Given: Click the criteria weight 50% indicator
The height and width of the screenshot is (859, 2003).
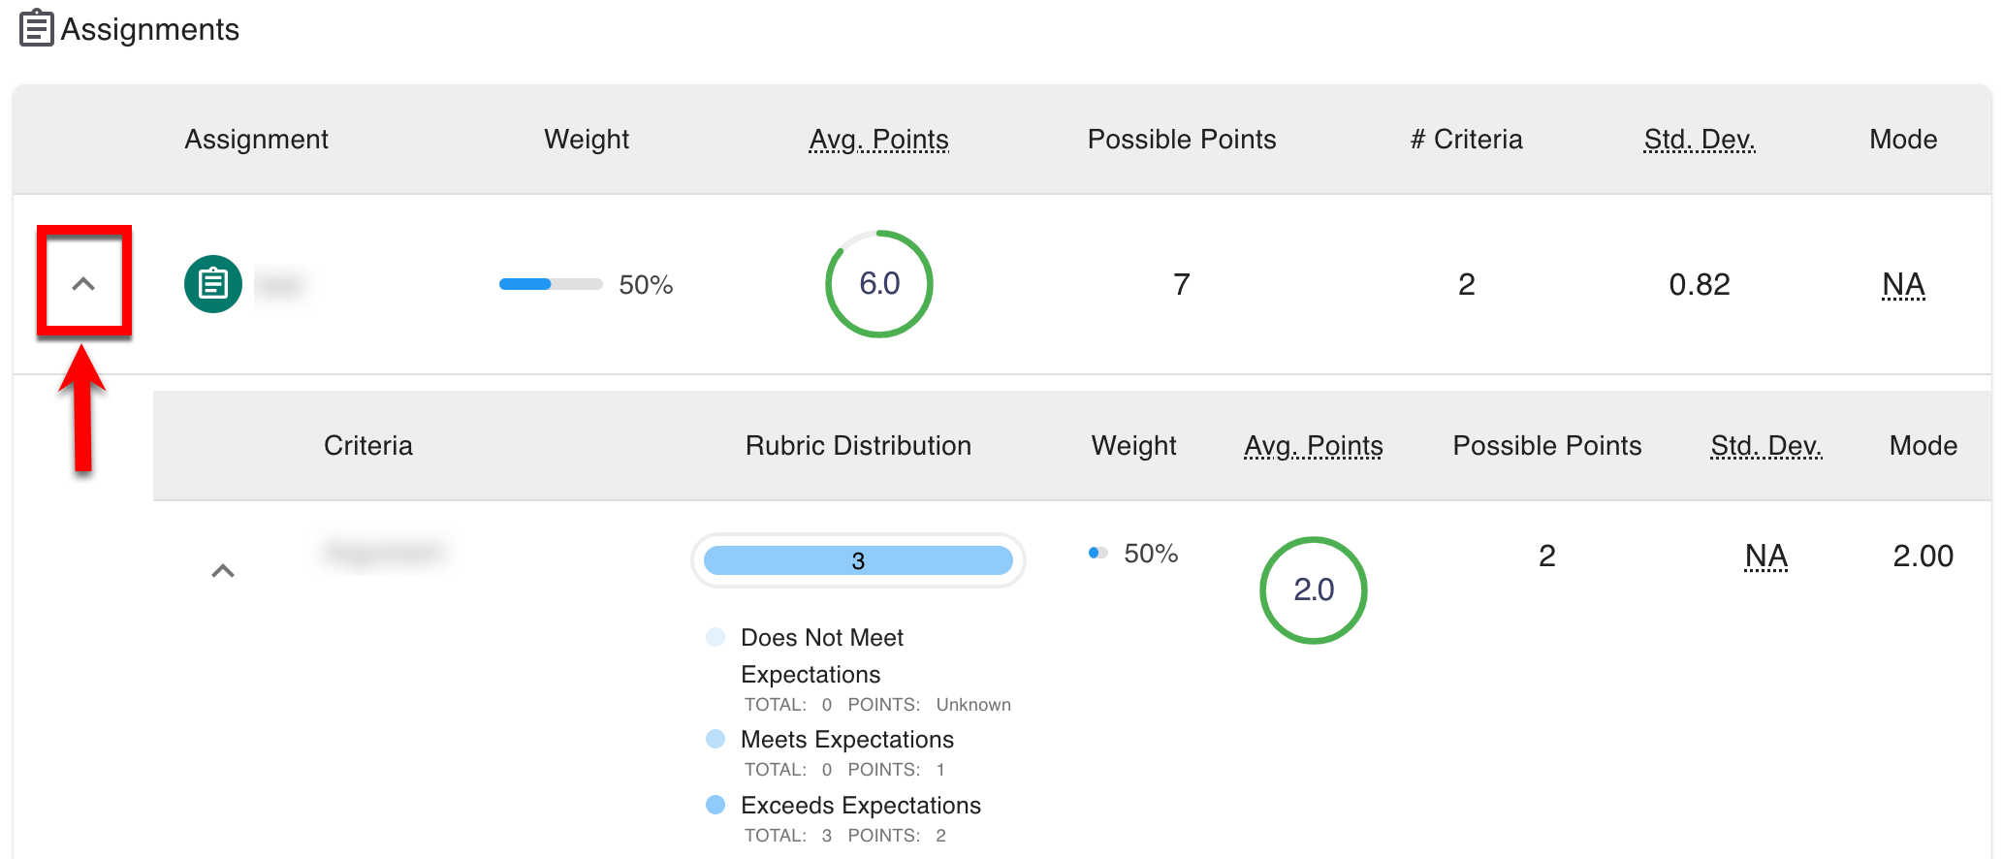Looking at the screenshot, I should tap(1097, 553).
